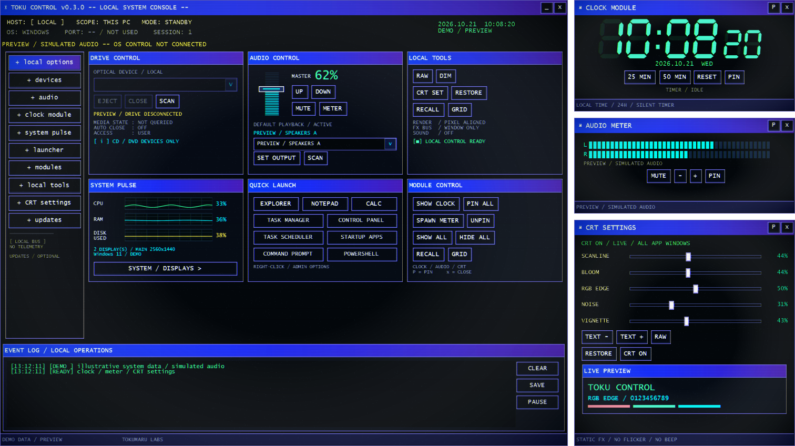Viewport: 795px width, 446px height.
Task: Clear the event log with CLEAR
Action: click(537, 369)
